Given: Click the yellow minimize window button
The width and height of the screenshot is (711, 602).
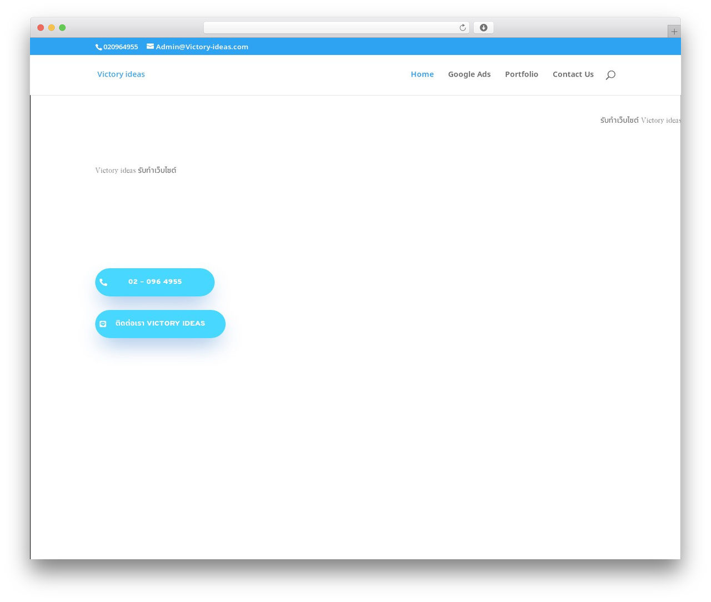Looking at the screenshot, I should click(x=51, y=28).
